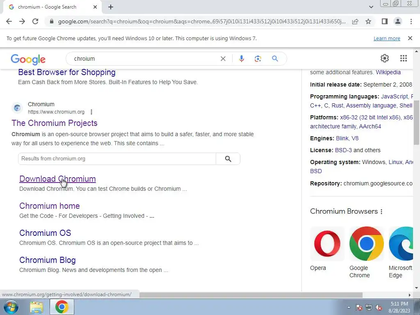Viewport: 420px width, 315px height.
Task: Open the tab search dropdown arrow
Action: [x=371, y=7]
